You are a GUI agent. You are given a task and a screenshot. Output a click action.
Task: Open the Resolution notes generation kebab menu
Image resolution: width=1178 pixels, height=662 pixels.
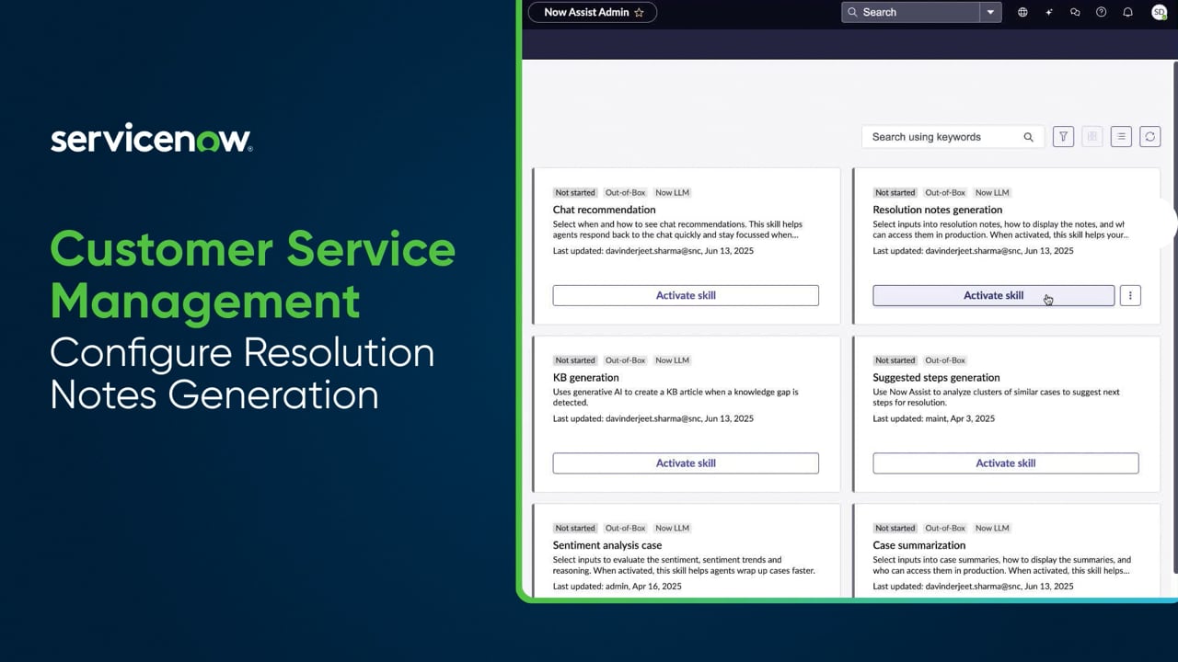click(x=1130, y=295)
